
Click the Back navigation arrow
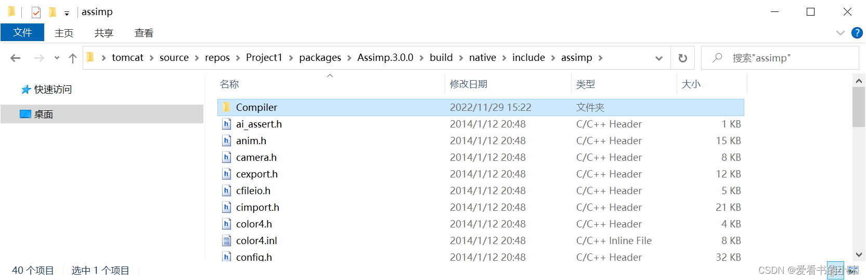(x=16, y=58)
